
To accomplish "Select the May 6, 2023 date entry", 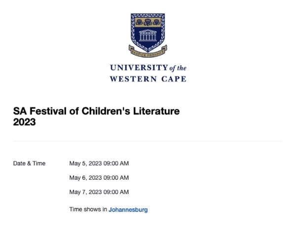I will point(85,178).
